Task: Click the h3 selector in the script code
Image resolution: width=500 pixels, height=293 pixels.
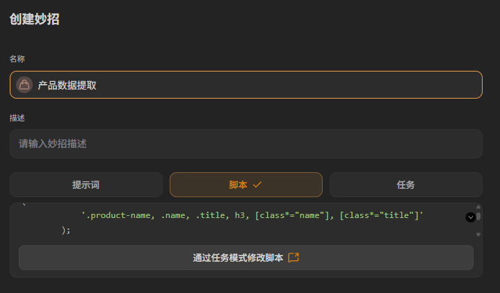Action: click(239, 216)
